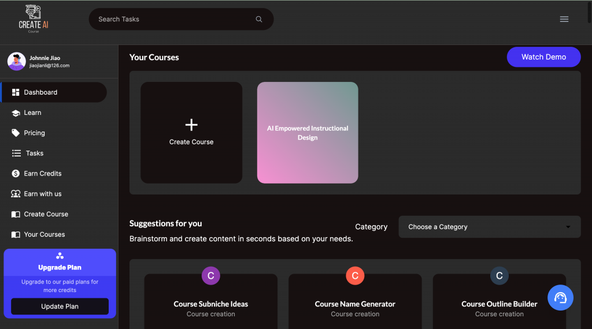
Task: Open the Dashboard menu item
Action: coord(54,92)
